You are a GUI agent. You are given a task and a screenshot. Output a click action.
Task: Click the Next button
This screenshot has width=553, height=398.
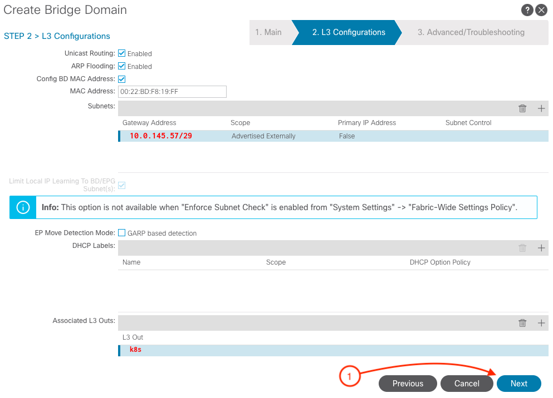(518, 384)
